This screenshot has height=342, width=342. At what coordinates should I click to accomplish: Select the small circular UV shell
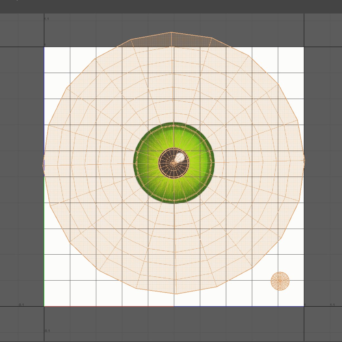280,281
